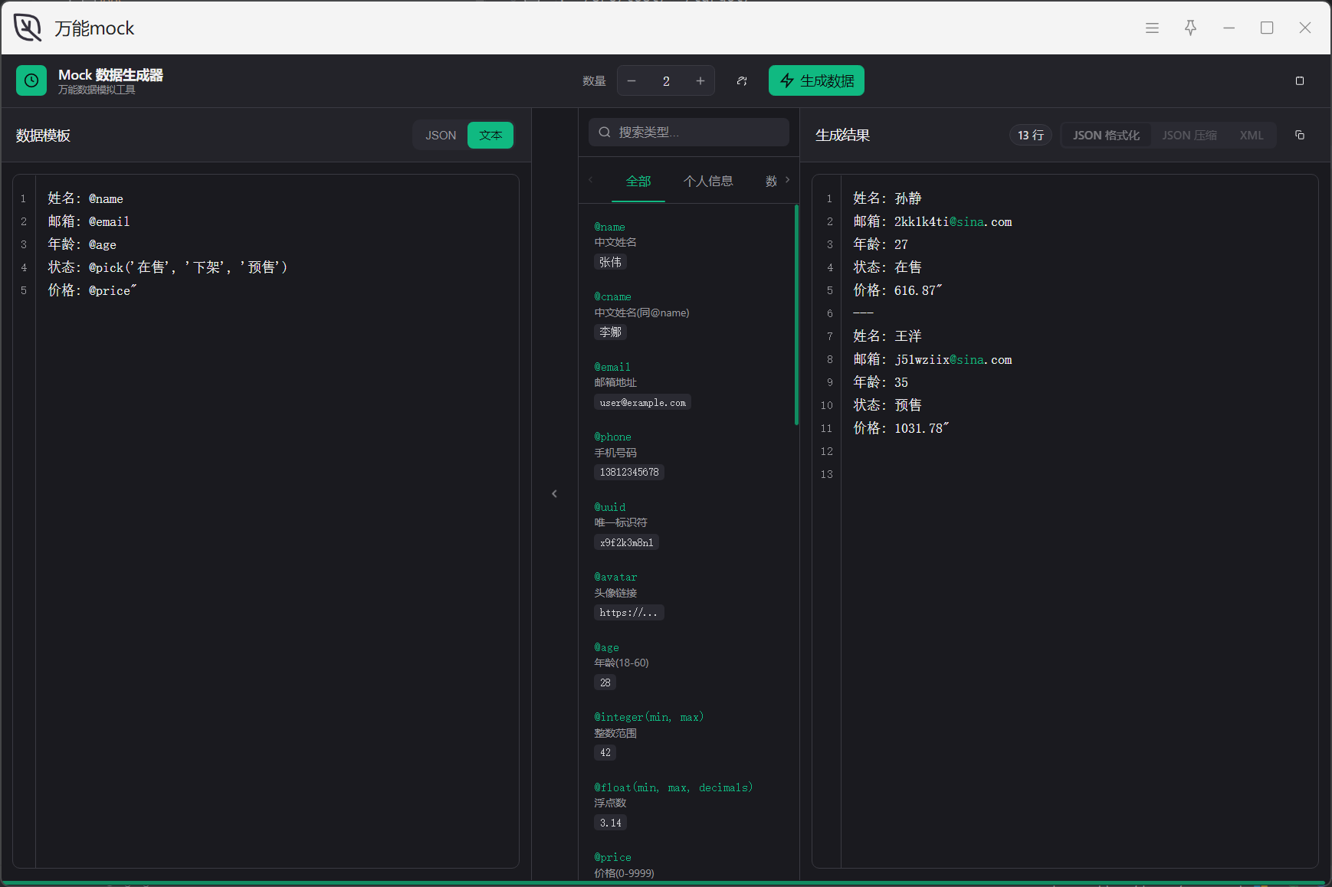This screenshot has height=887, width=1332.
Task: Decrease quantity with minus button
Action: click(632, 80)
